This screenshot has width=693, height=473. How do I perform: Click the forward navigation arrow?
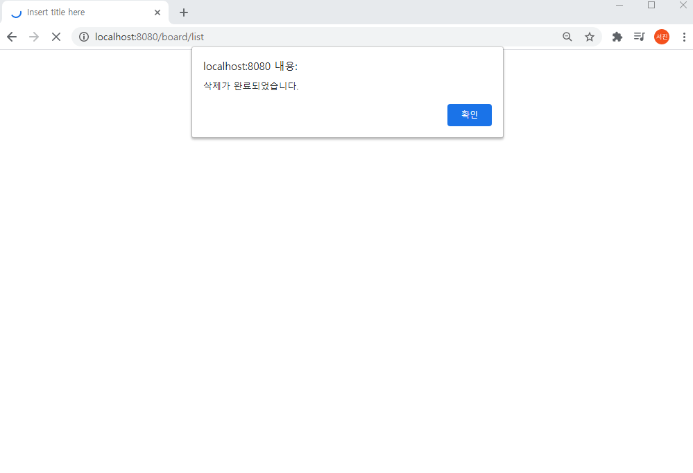33,37
